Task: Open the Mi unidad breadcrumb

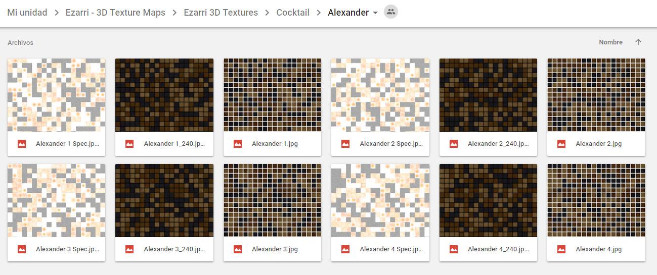Action: 27,13
